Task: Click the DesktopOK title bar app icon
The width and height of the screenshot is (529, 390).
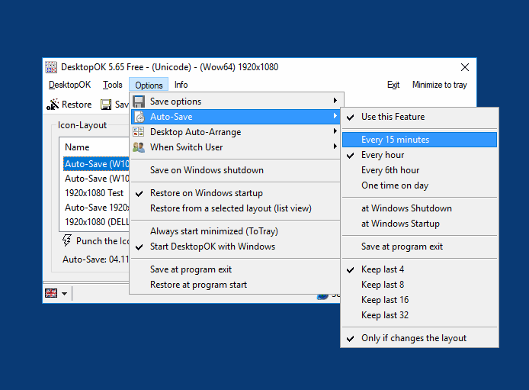Action: [51, 67]
